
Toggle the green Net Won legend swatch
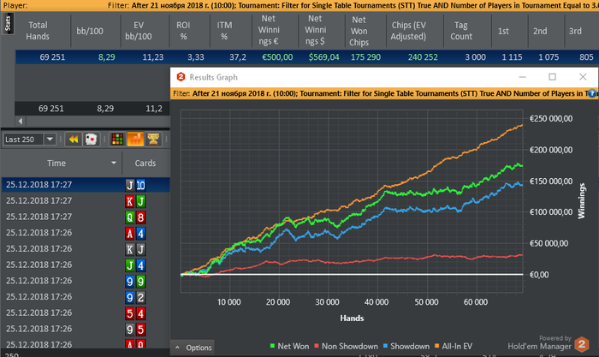pyautogui.click(x=272, y=346)
